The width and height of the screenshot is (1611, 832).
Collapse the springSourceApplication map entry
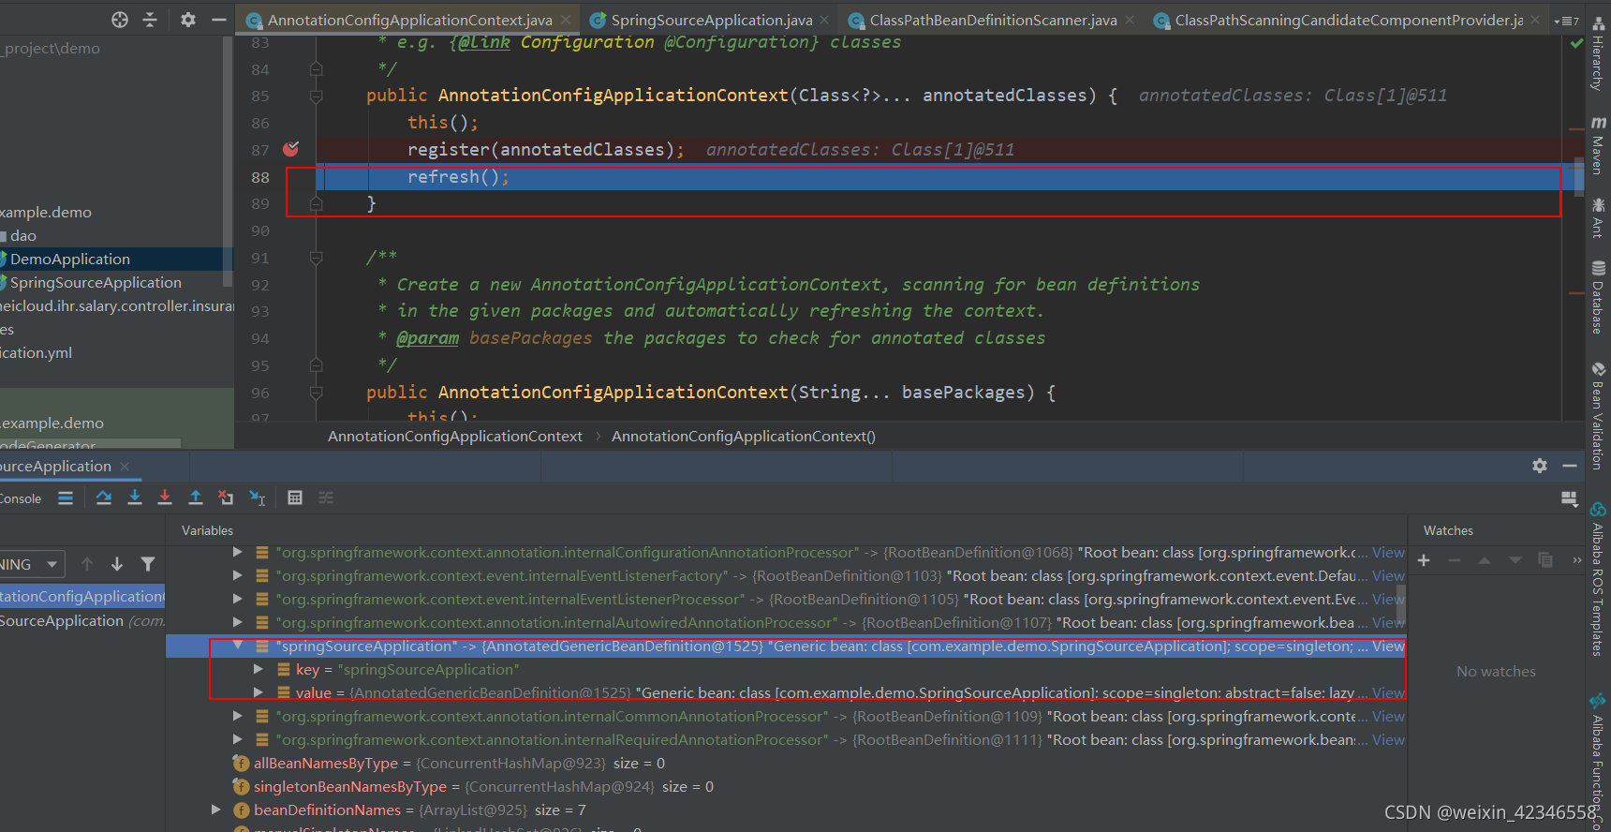[x=238, y=646]
